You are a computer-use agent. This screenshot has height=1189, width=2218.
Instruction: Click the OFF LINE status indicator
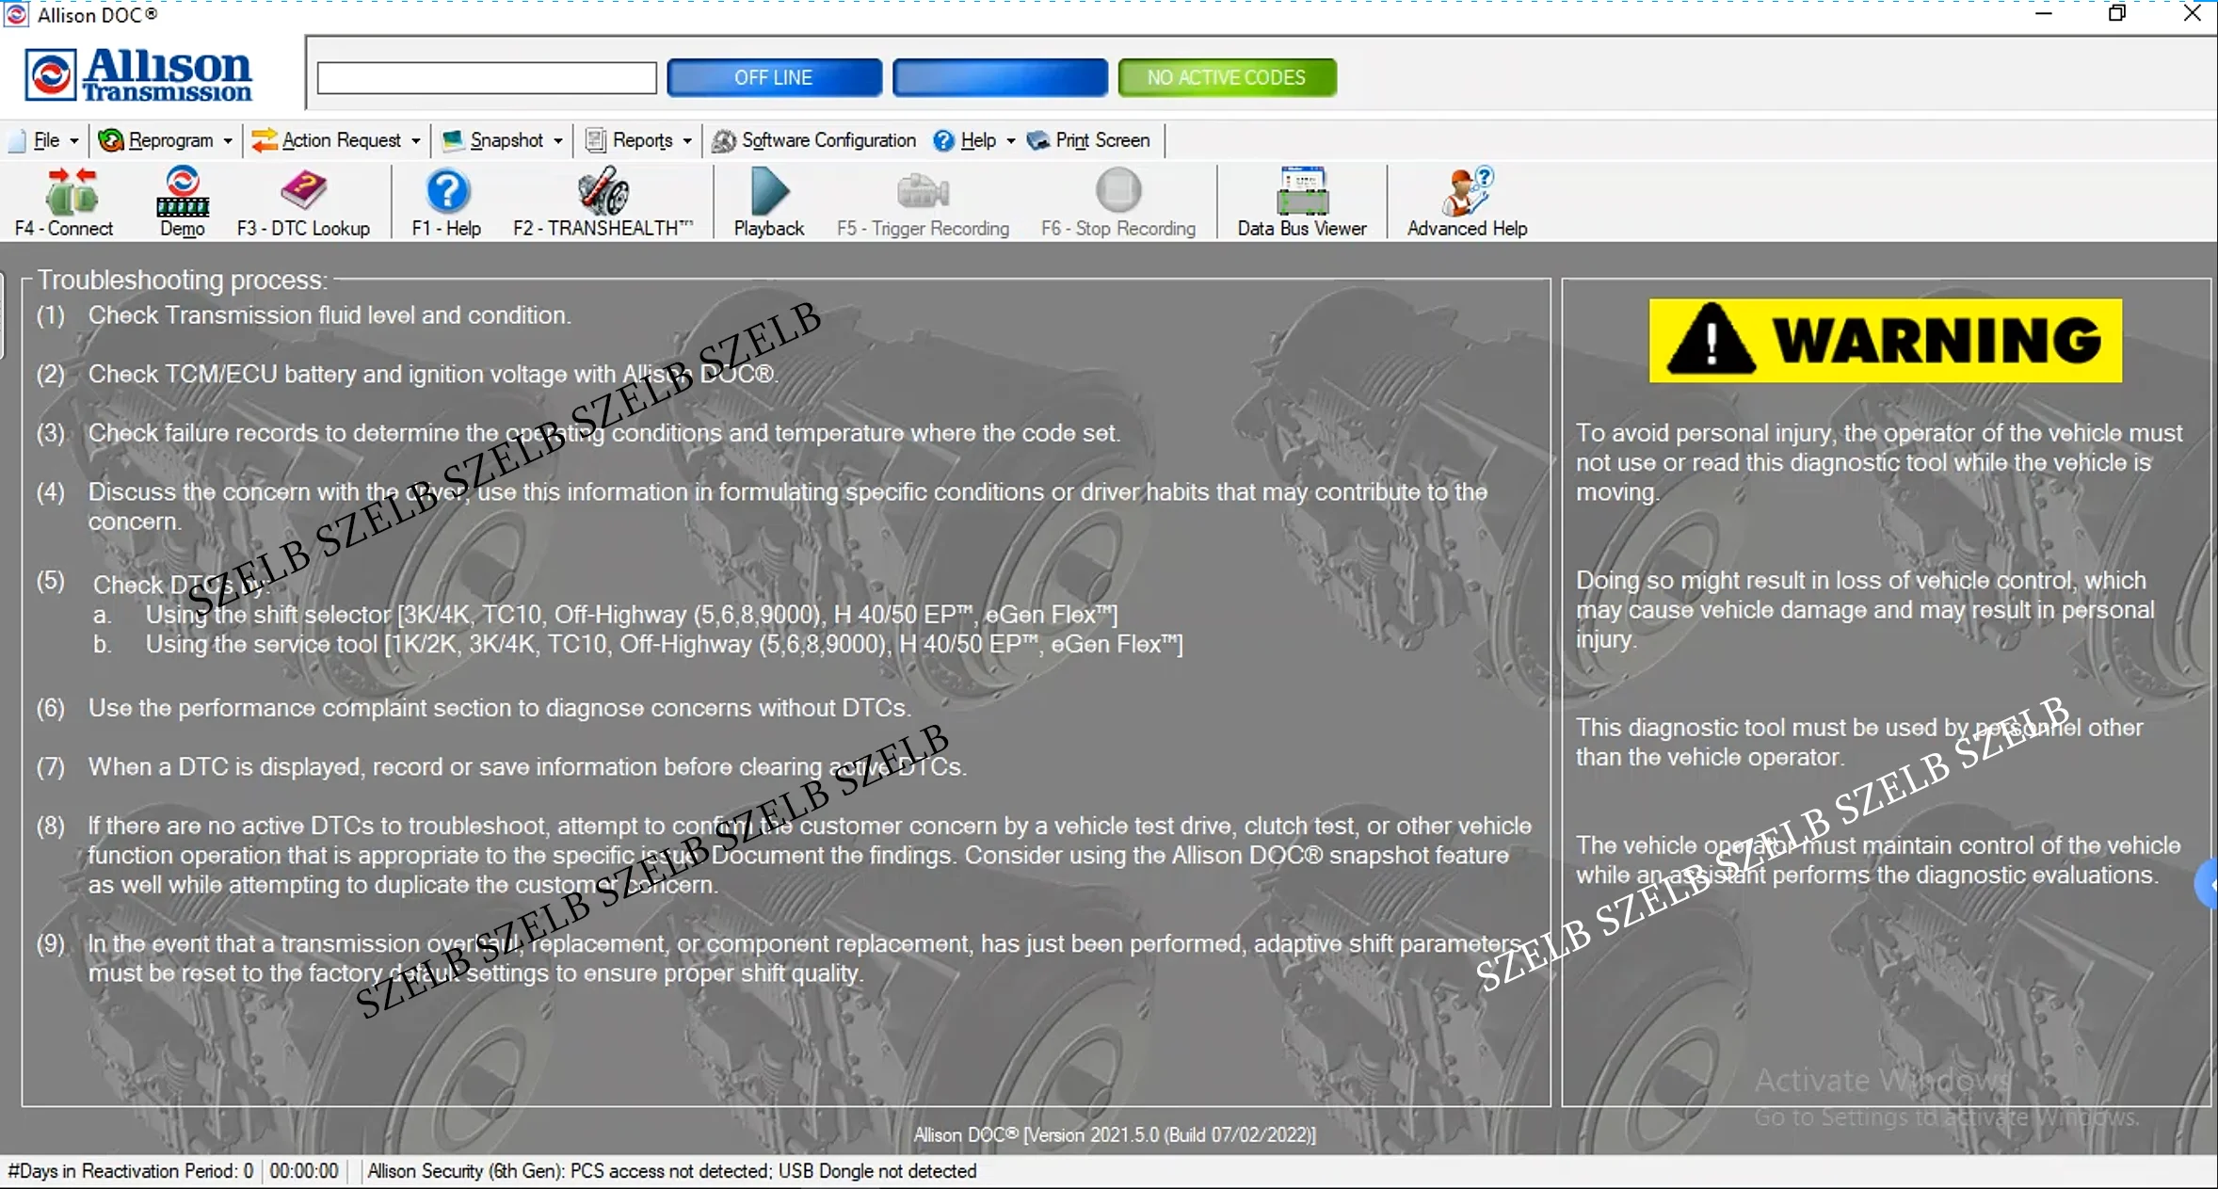773,77
